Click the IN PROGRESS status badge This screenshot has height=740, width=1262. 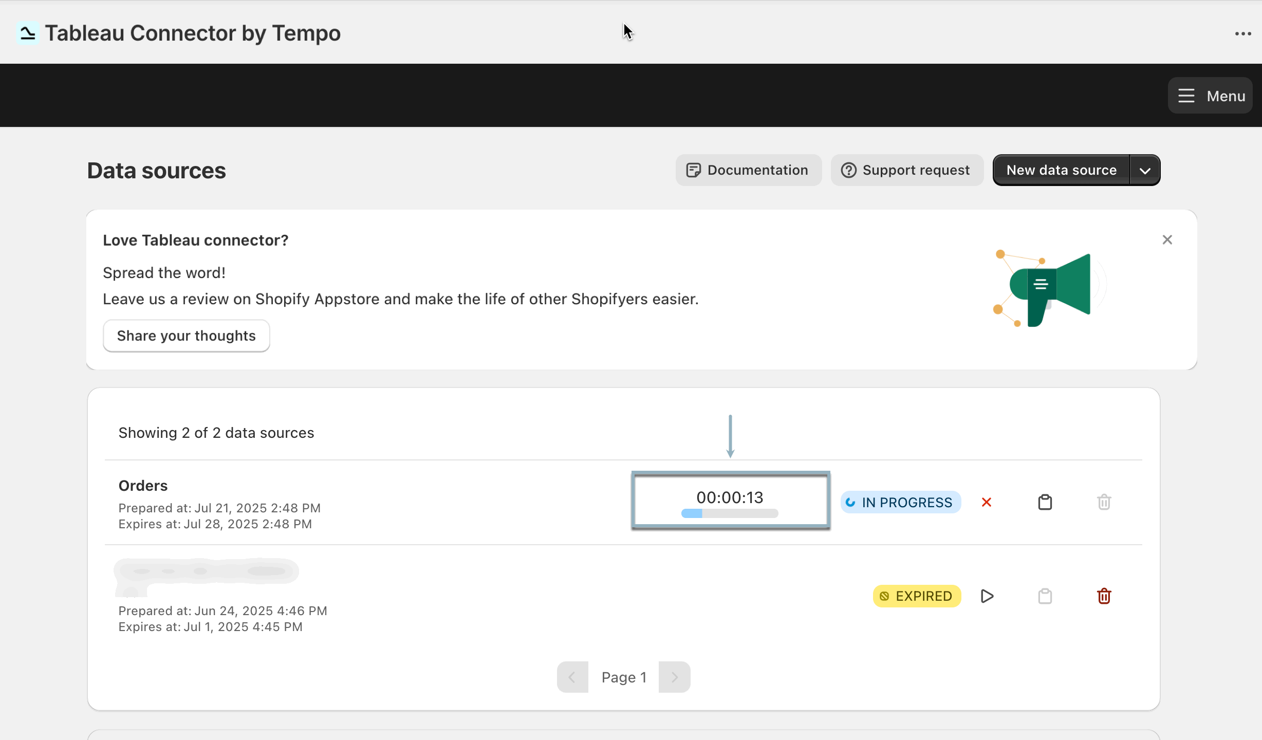pyautogui.click(x=900, y=502)
